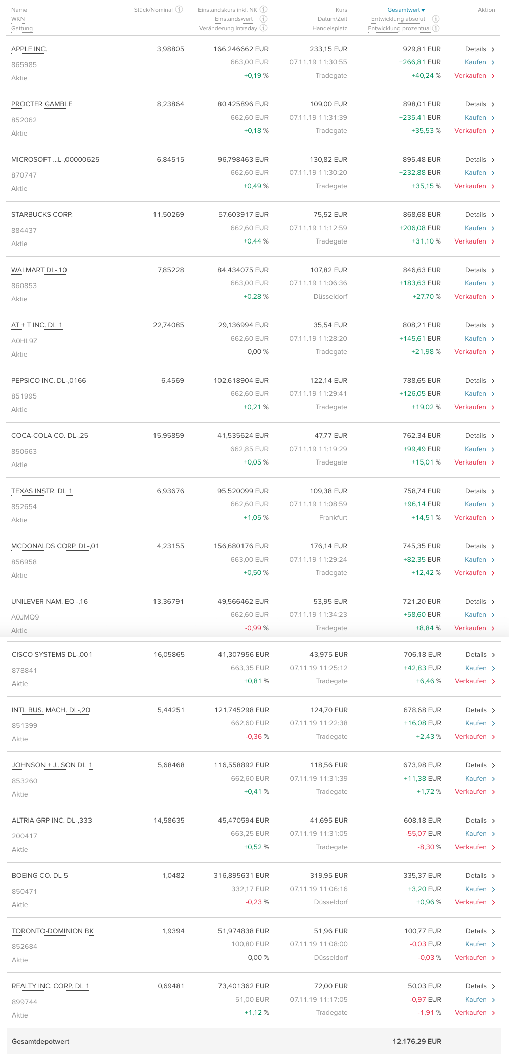Image resolution: width=509 pixels, height=1061 pixels.
Task: Click the info icon beside Entwicklung prozentual
Action: pos(436,28)
